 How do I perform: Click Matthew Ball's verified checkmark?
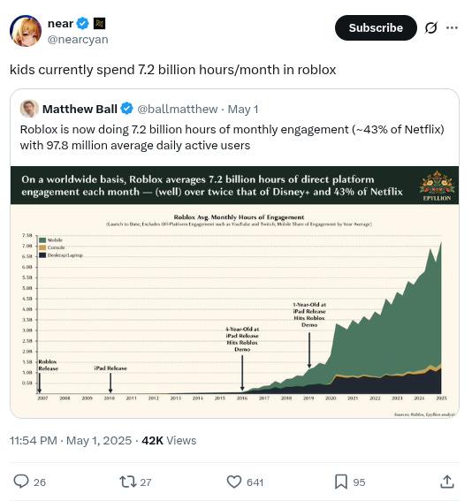click(x=127, y=109)
